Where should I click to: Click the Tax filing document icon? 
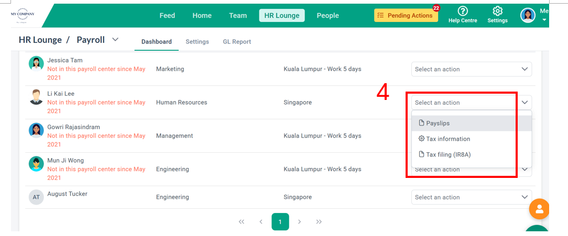click(x=421, y=154)
